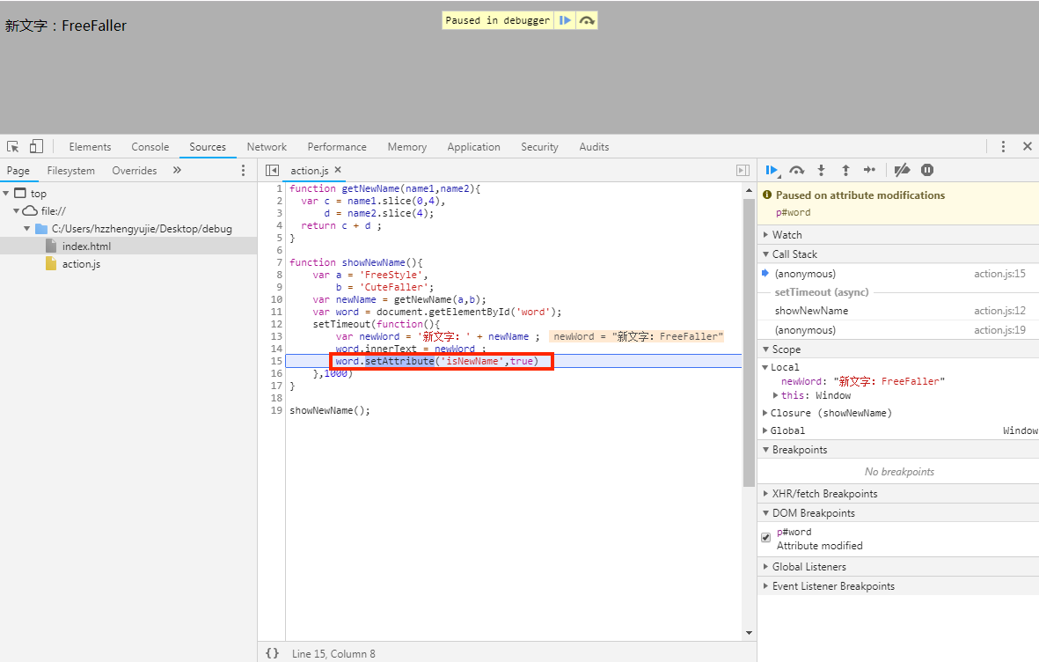Screen dimensions: 1039x662
Task: Switch to the Console tab
Action: (x=150, y=147)
